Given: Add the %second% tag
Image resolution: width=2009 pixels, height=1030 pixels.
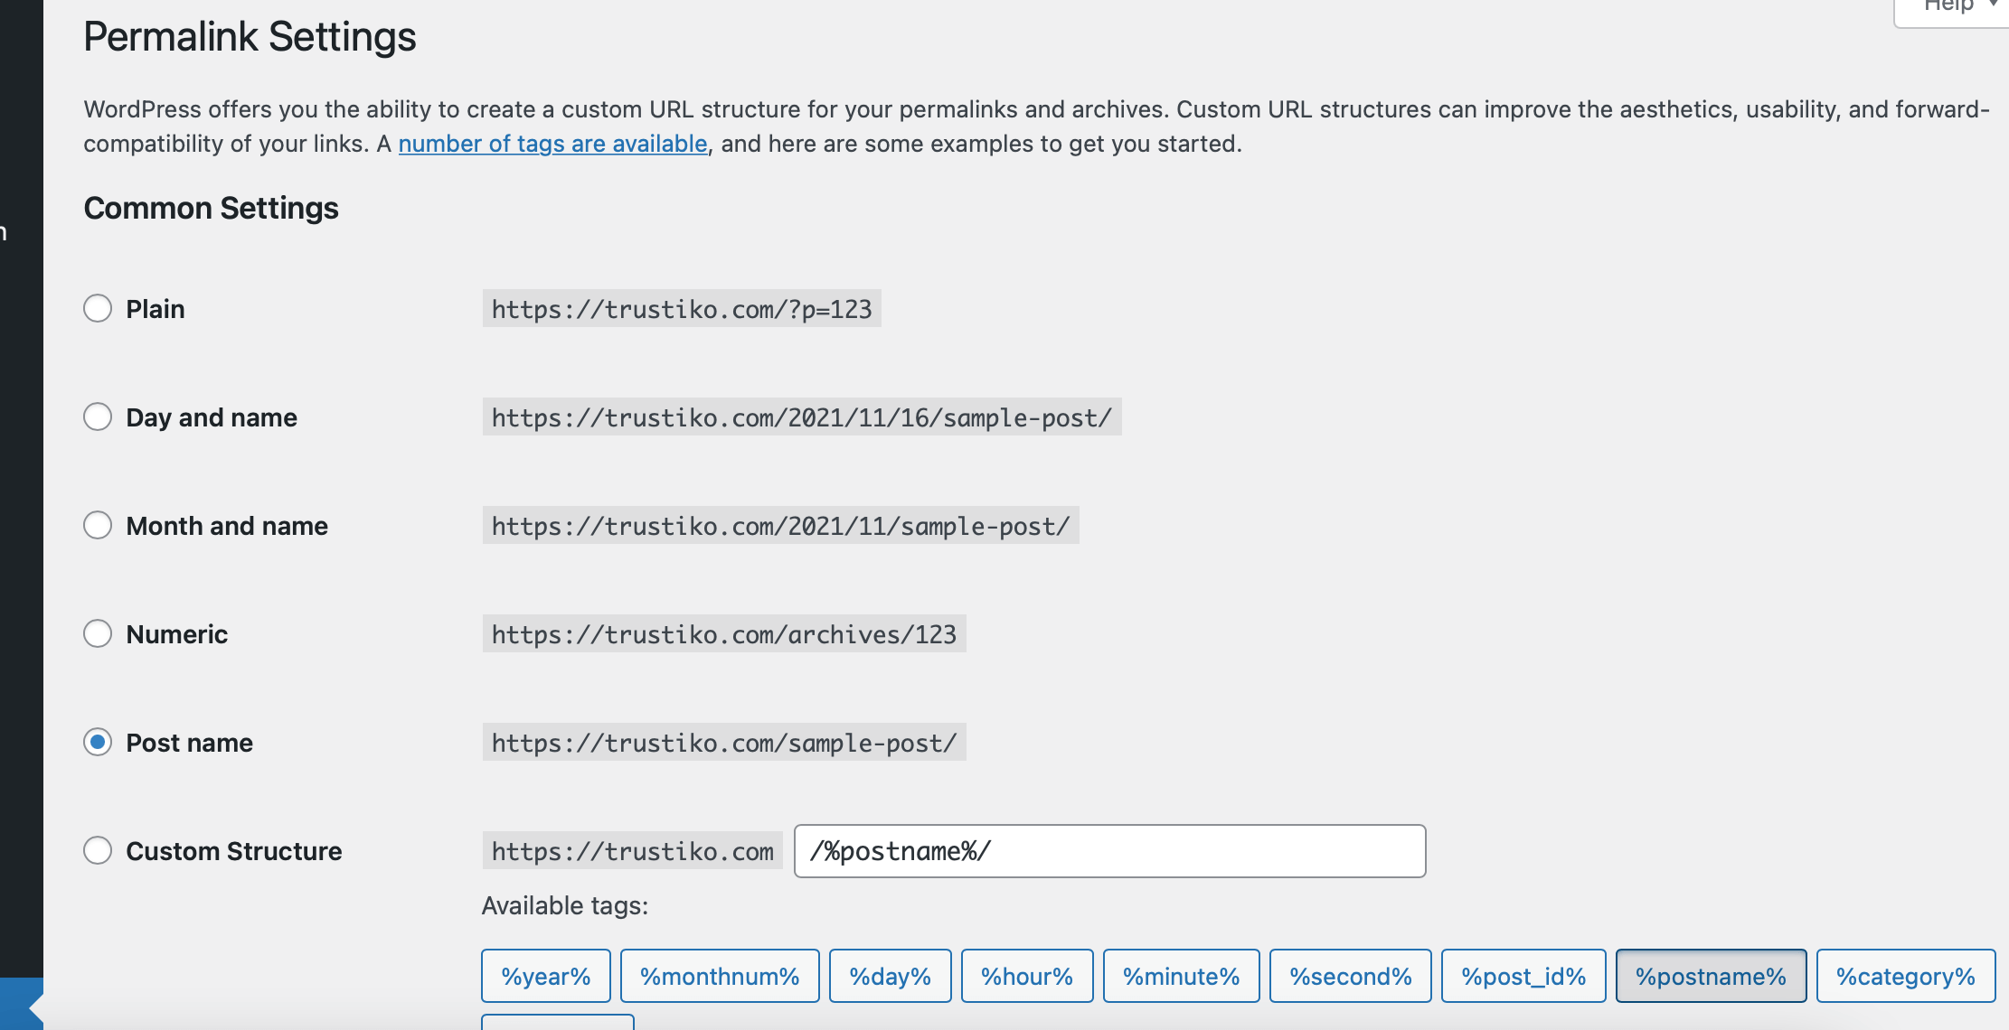Looking at the screenshot, I should tap(1350, 976).
